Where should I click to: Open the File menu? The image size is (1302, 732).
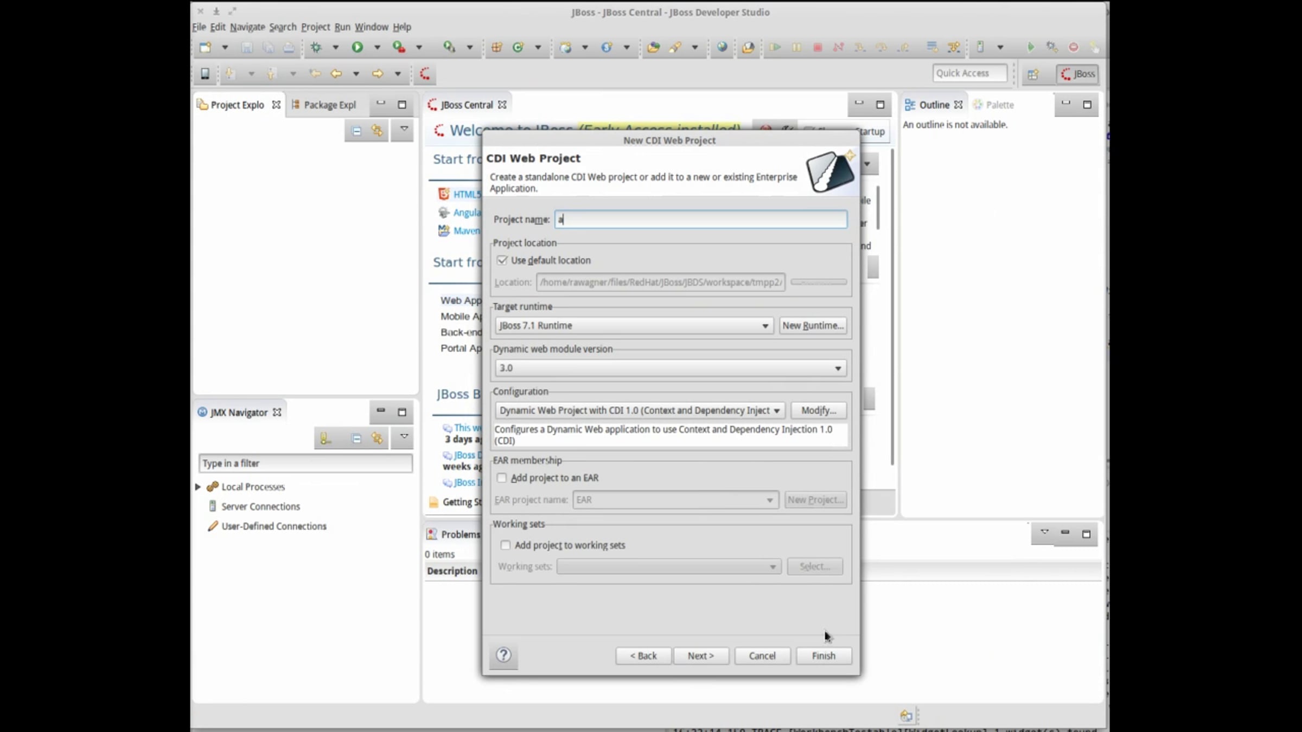pyautogui.click(x=199, y=27)
